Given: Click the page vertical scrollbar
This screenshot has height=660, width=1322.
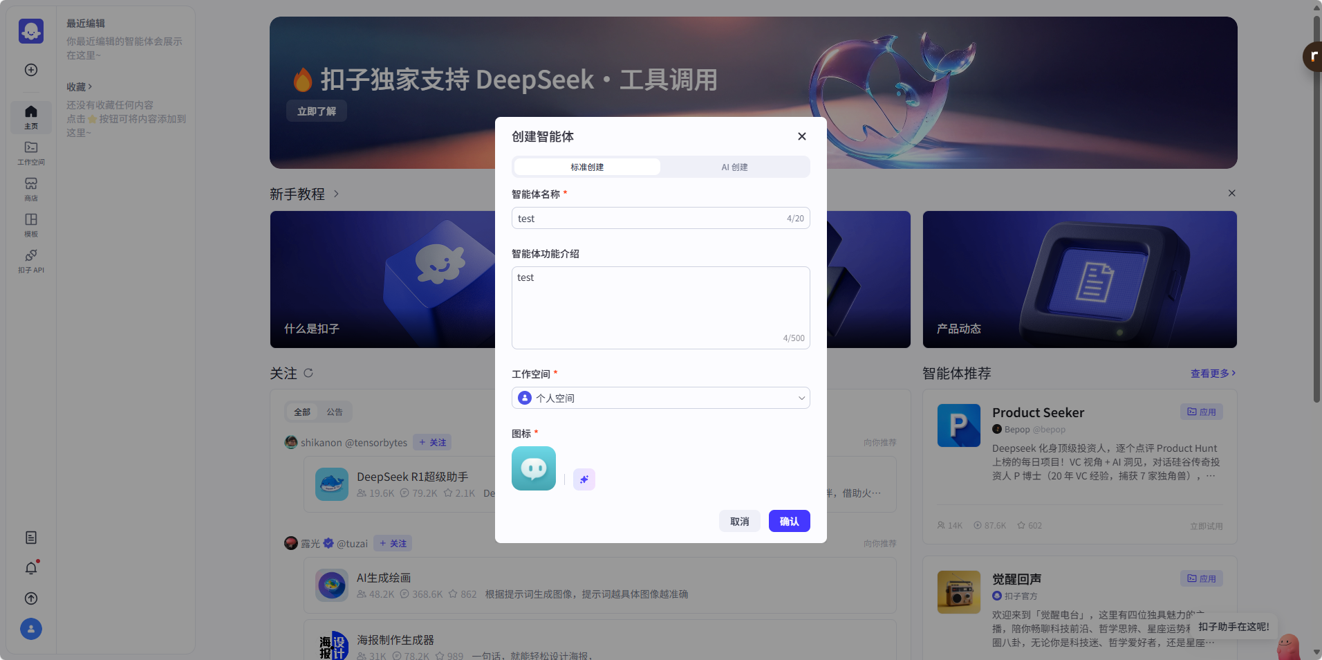Looking at the screenshot, I should tap(1316, 208).
